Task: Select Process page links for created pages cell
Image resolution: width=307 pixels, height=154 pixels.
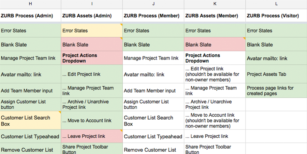Action: click(276, 90)
